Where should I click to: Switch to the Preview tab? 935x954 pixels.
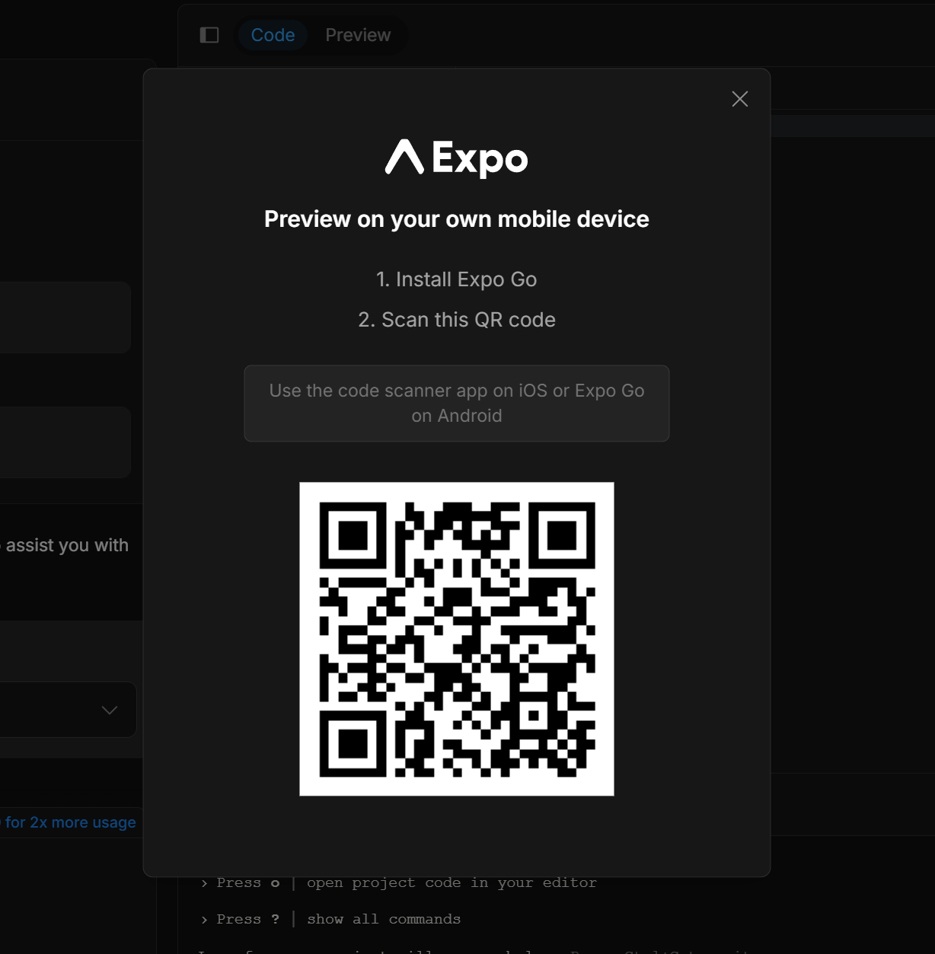358,35
